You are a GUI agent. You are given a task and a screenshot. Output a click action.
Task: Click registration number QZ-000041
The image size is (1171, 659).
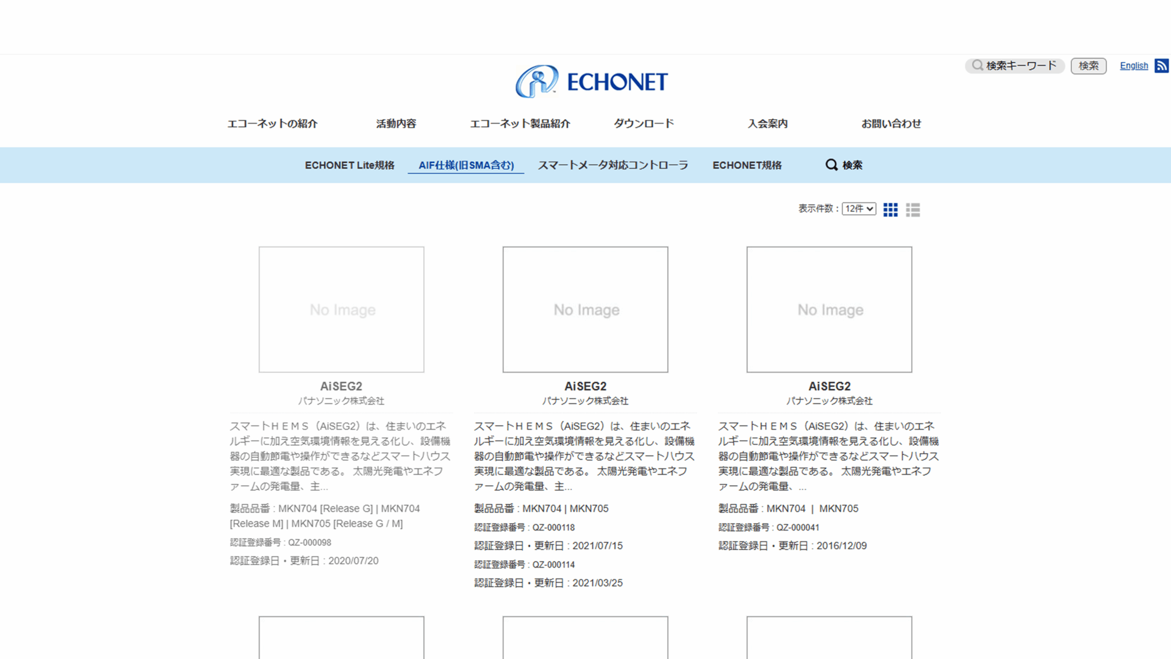point(798,528)
